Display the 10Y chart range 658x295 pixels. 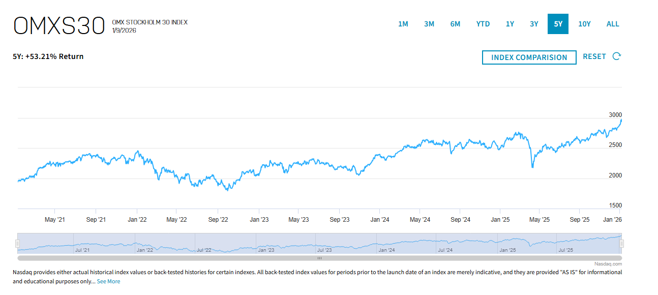pos(584,24)
